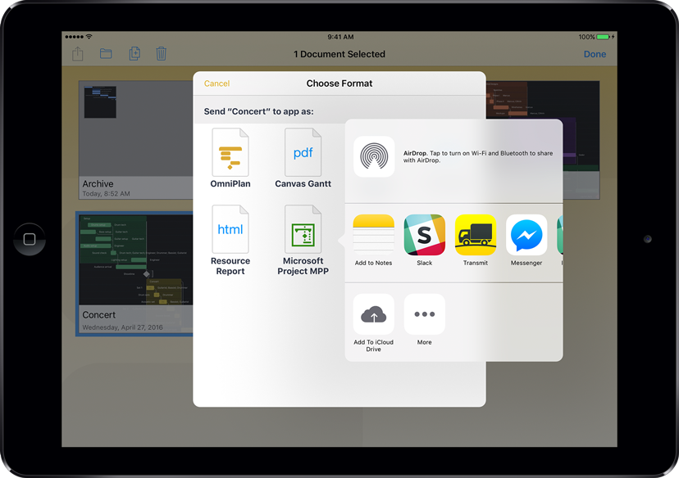Share to Slack app
Image resolution: width=679 pixels, height=478 pixels.
425,235
